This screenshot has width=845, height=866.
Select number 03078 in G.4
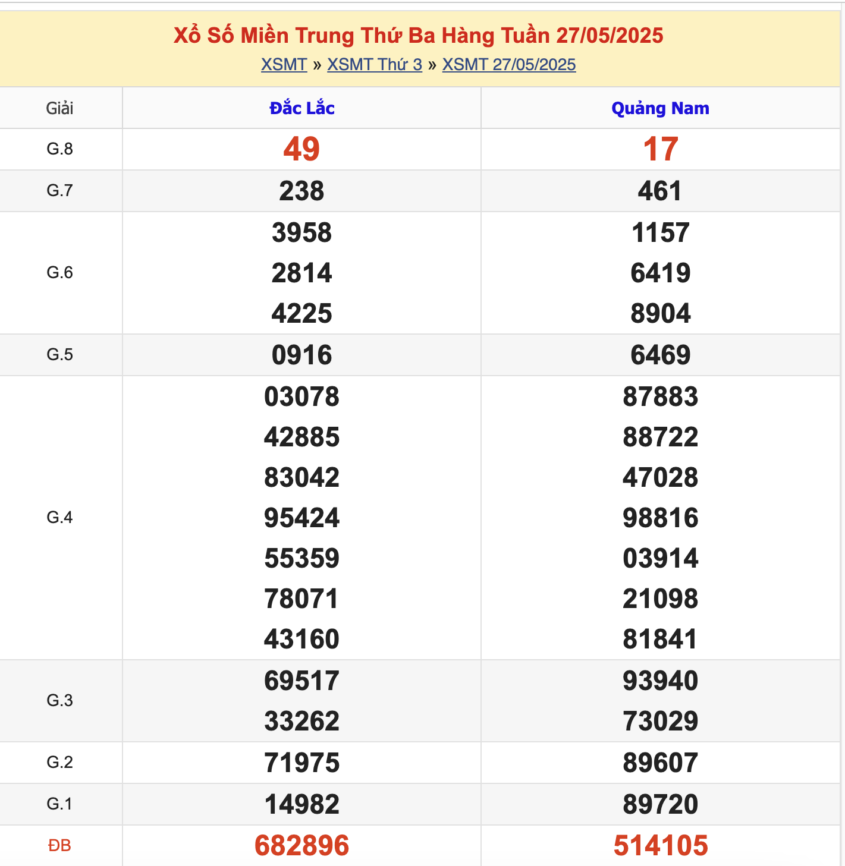302,396
